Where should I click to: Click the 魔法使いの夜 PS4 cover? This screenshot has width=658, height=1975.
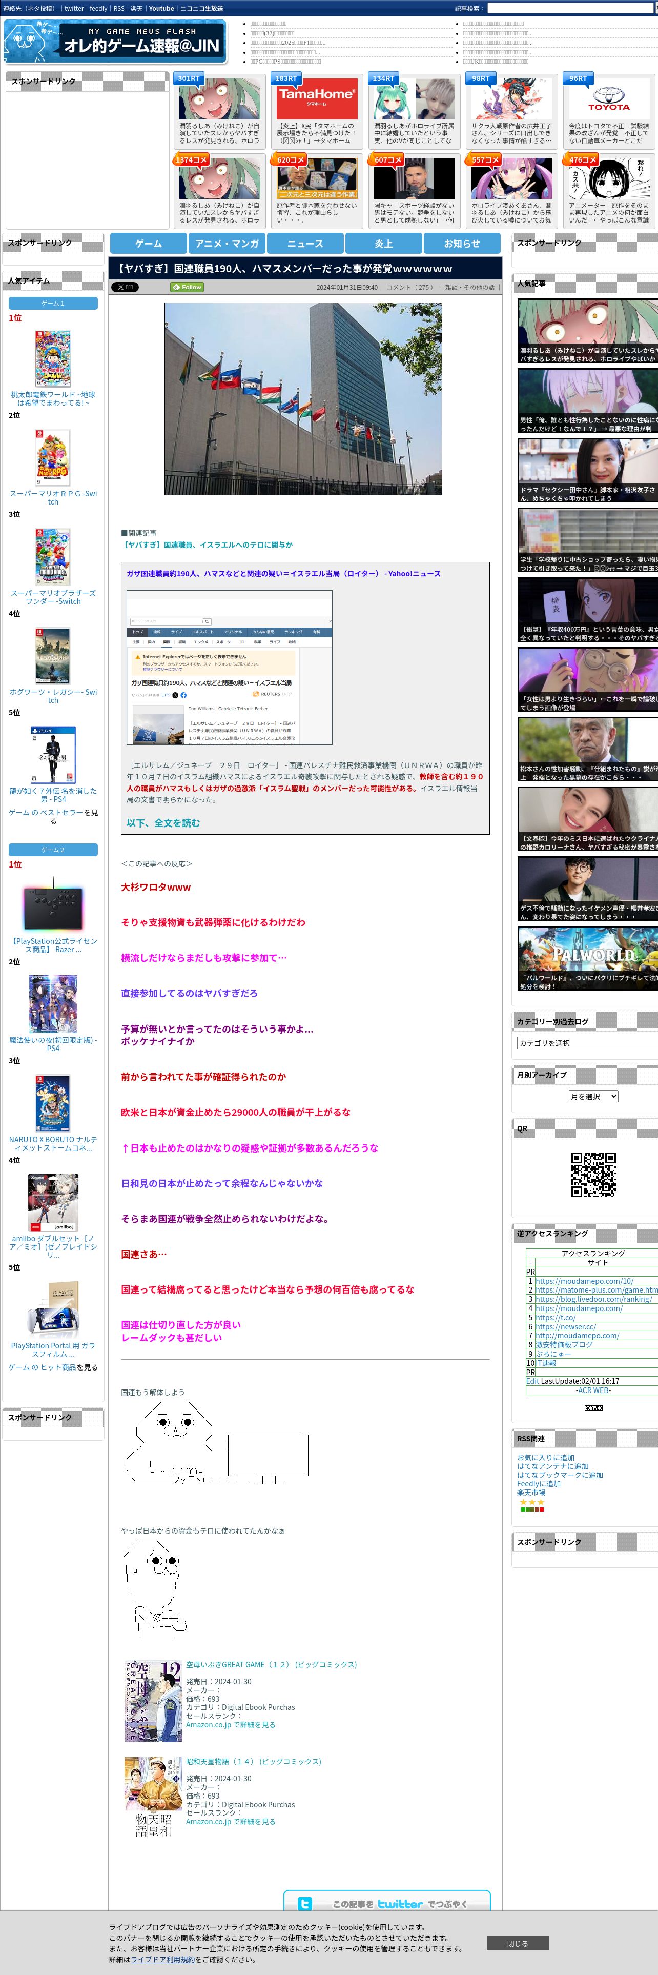pos(53,1004)
